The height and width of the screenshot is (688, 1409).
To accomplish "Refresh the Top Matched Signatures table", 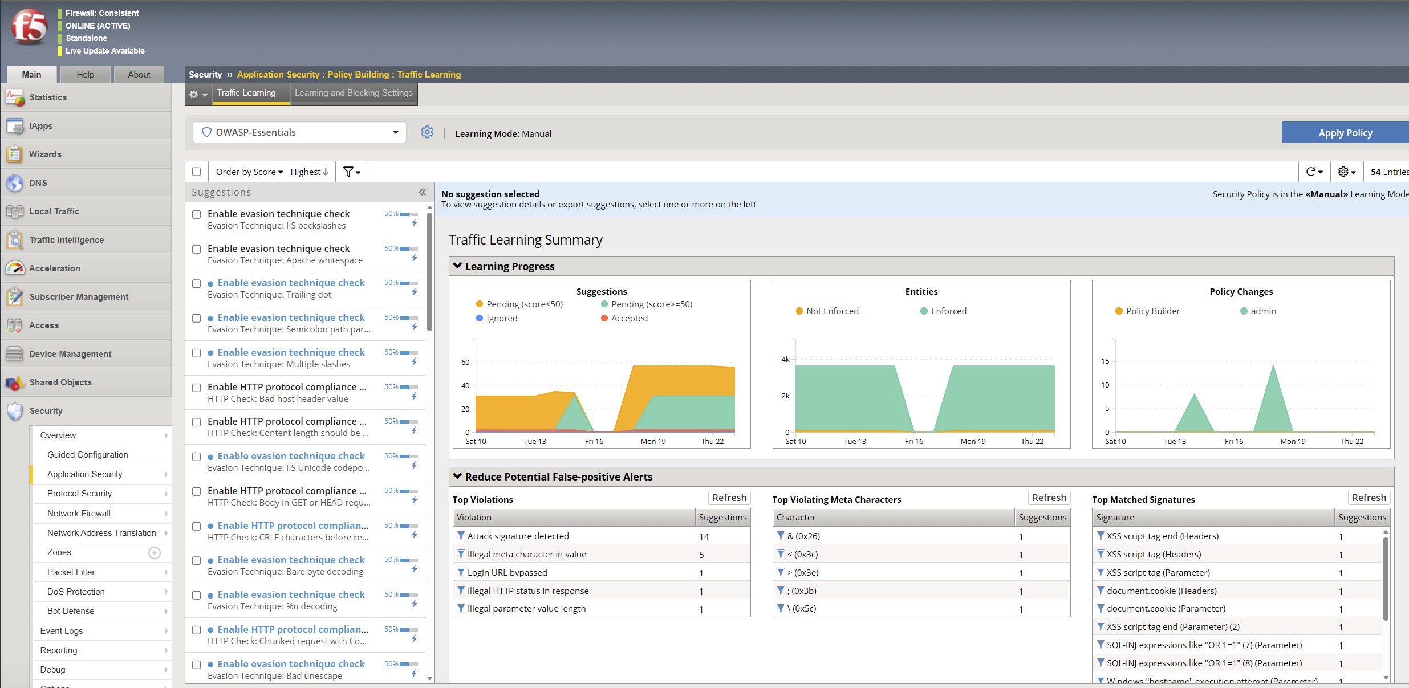I will pos(1369,498).
